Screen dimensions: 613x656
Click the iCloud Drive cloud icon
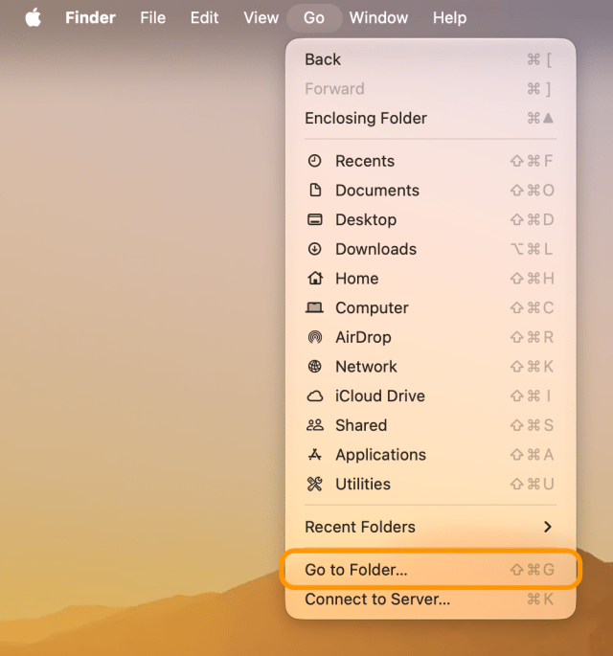coord(315,396)
